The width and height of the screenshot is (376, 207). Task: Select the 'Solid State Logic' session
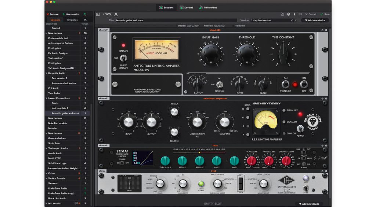coord(67,163)
